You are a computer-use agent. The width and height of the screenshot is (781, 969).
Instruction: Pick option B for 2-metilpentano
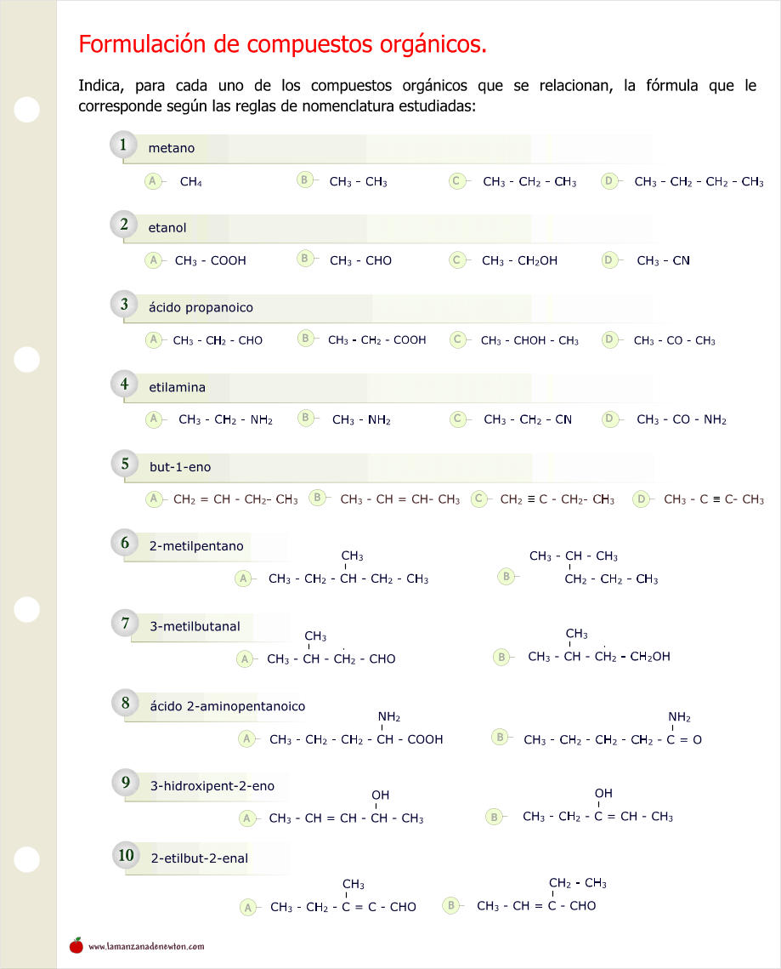pyautogui.click(x=507, y=577)
